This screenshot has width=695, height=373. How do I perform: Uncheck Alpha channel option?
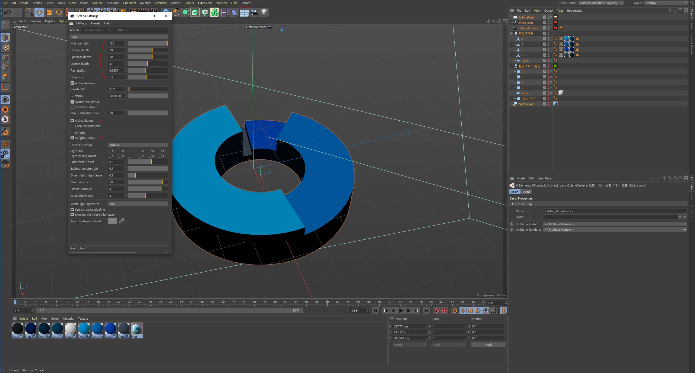pos(72,121)
